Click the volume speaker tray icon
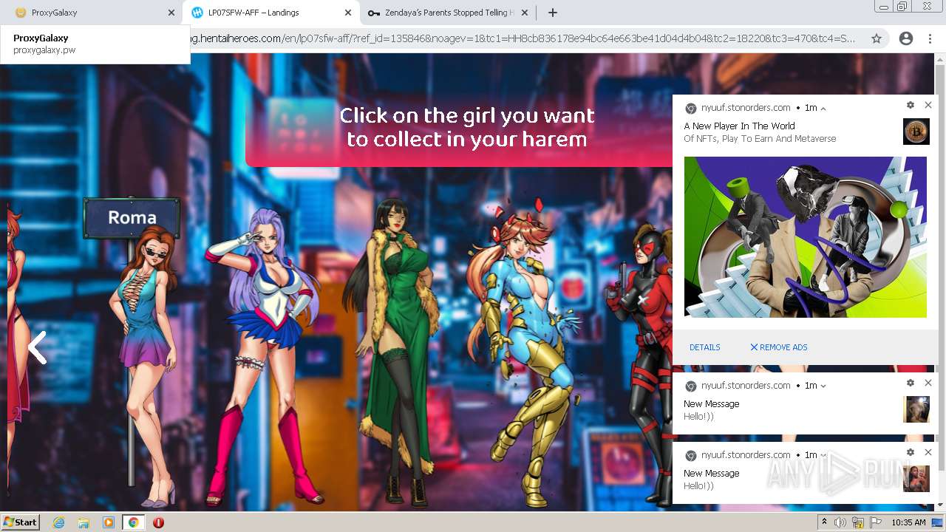This screenshot has width=946, height=532. [x=840, y=522]
